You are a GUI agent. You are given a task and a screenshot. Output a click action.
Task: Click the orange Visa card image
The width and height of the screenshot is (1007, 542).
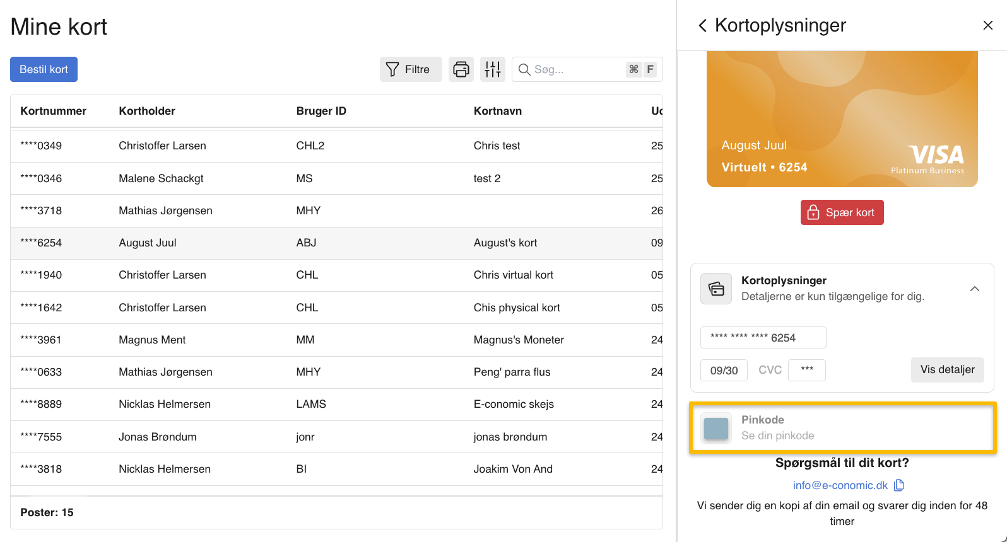pyautogui.click(x=842, y=120)
